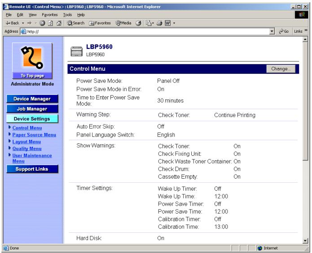
Task: Open the Edit menu
Action: (x=20, y=15)
